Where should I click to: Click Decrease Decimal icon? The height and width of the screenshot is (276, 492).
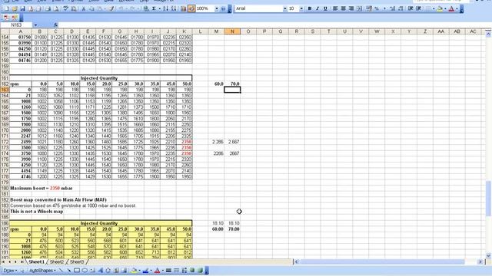click(401, 8)
